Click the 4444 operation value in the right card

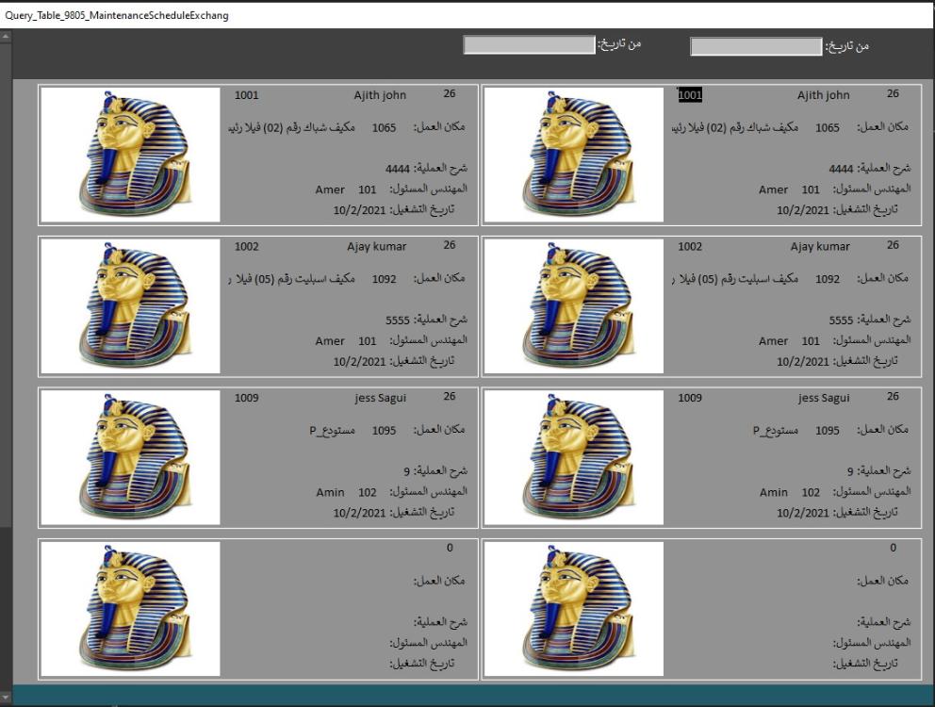coord(841,169)
